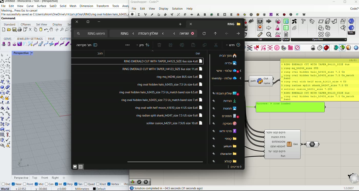Click the New file icon in Rhino's Standard toolbar
Screen dimensions: 359x191
click(4, 30)
